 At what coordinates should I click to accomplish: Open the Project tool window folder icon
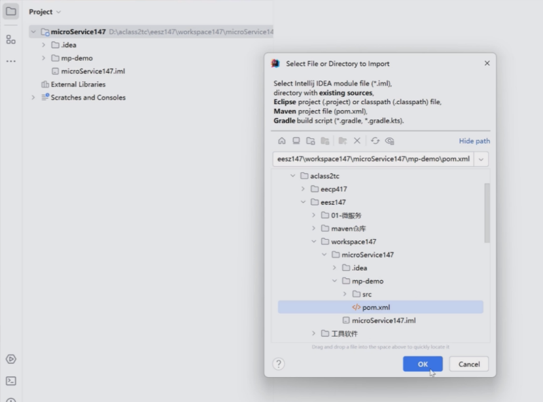coord(10,11)
